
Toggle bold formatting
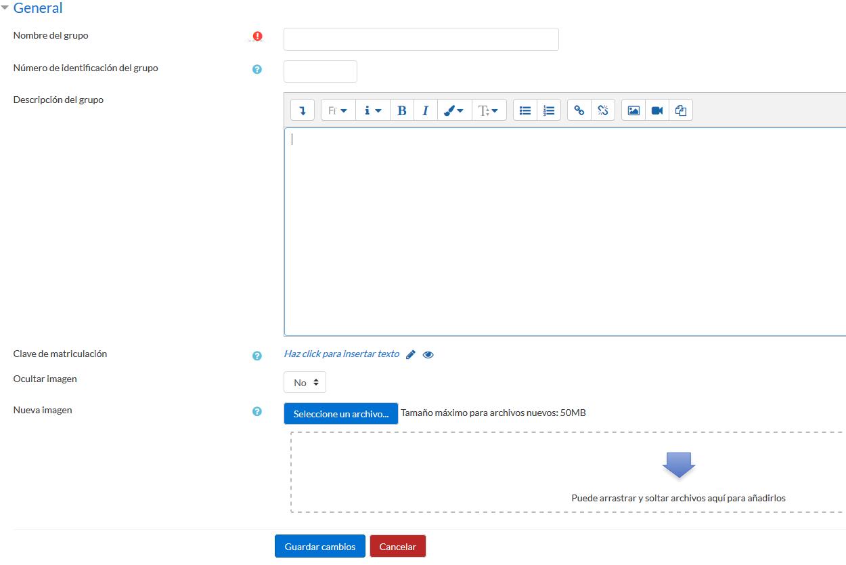[402, 110]
